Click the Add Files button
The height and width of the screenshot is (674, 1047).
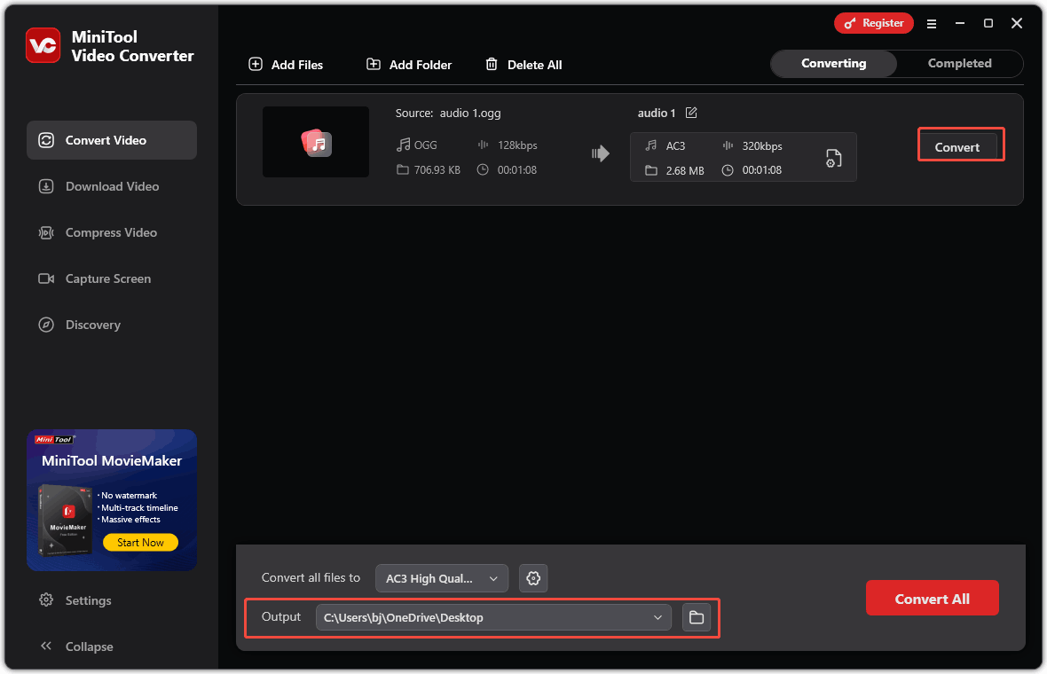(286, 65)
